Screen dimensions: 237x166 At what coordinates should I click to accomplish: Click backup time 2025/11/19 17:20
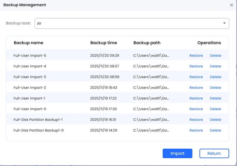coord(103,109)
